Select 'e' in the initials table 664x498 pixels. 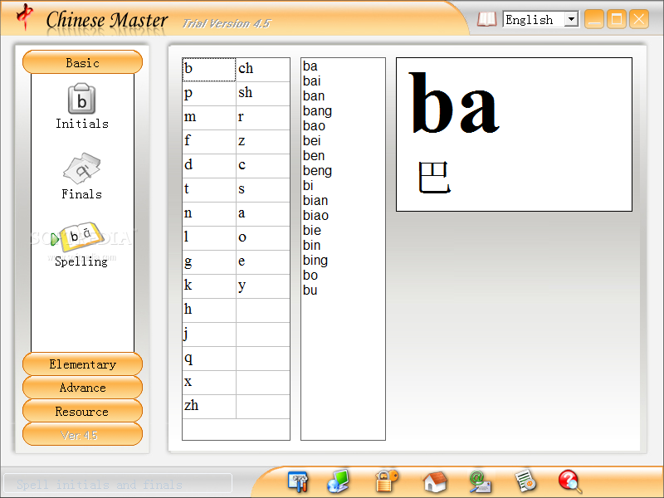point(263,262)
